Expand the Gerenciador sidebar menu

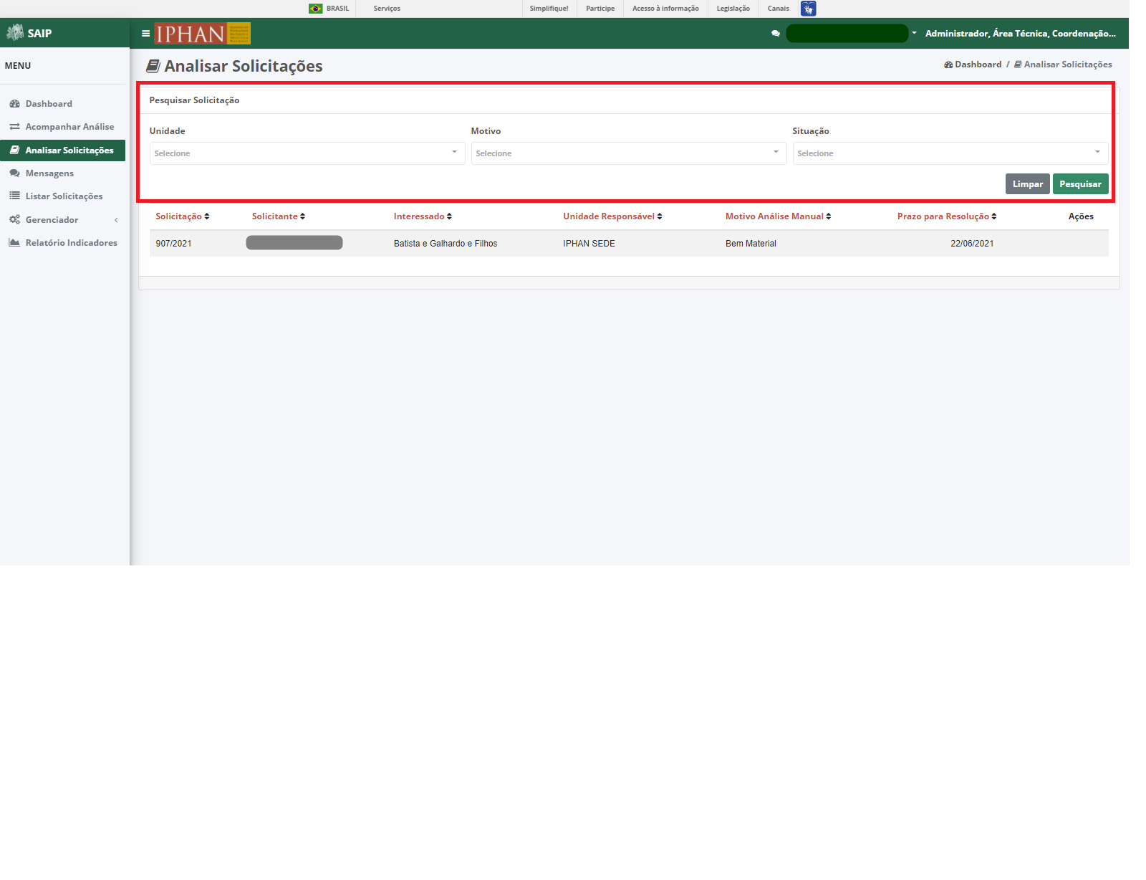tap(63, 220)
